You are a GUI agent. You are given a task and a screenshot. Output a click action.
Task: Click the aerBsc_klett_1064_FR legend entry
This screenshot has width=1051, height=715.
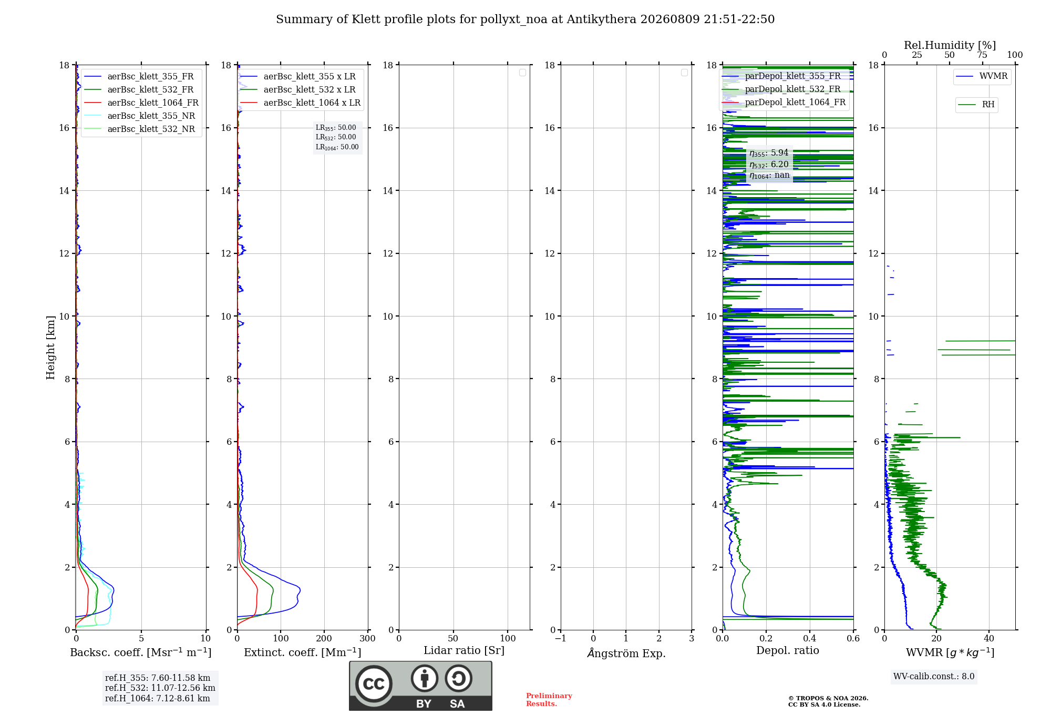pos(141,103)
